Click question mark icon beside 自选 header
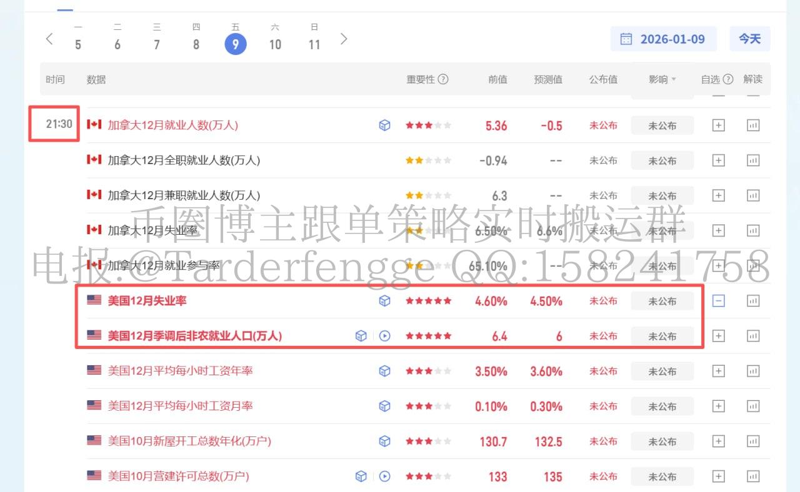Screen dimensions: 800x492 [x=728, y=79]
